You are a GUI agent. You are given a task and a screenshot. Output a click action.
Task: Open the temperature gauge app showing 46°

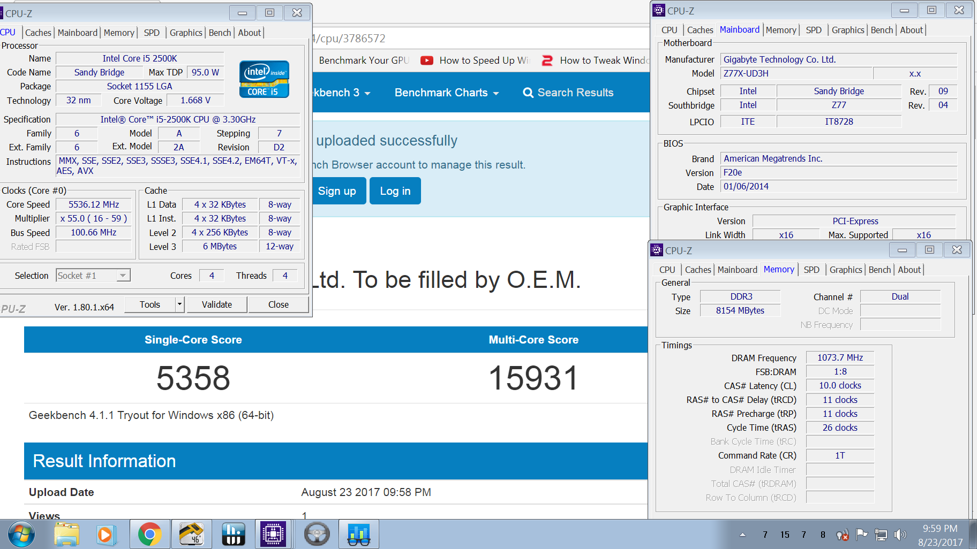click(x=191, y=534)
